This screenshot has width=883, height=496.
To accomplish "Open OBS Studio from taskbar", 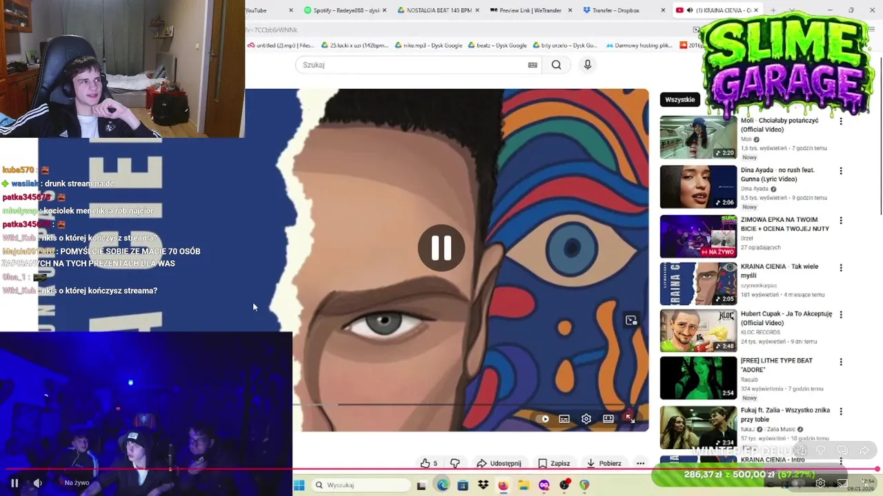I will tap(564, 485).
